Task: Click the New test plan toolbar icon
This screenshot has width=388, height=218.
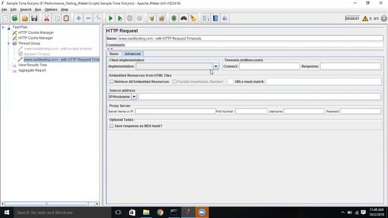Action: (x=5, y=18)
